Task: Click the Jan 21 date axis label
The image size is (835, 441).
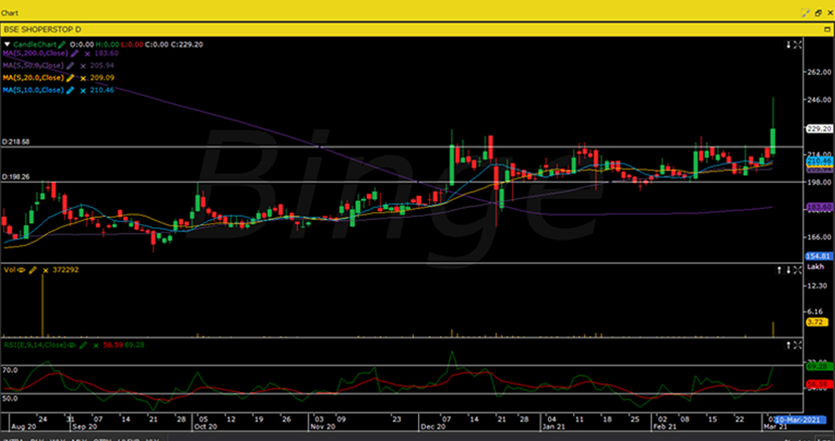Action: point(555,427)
